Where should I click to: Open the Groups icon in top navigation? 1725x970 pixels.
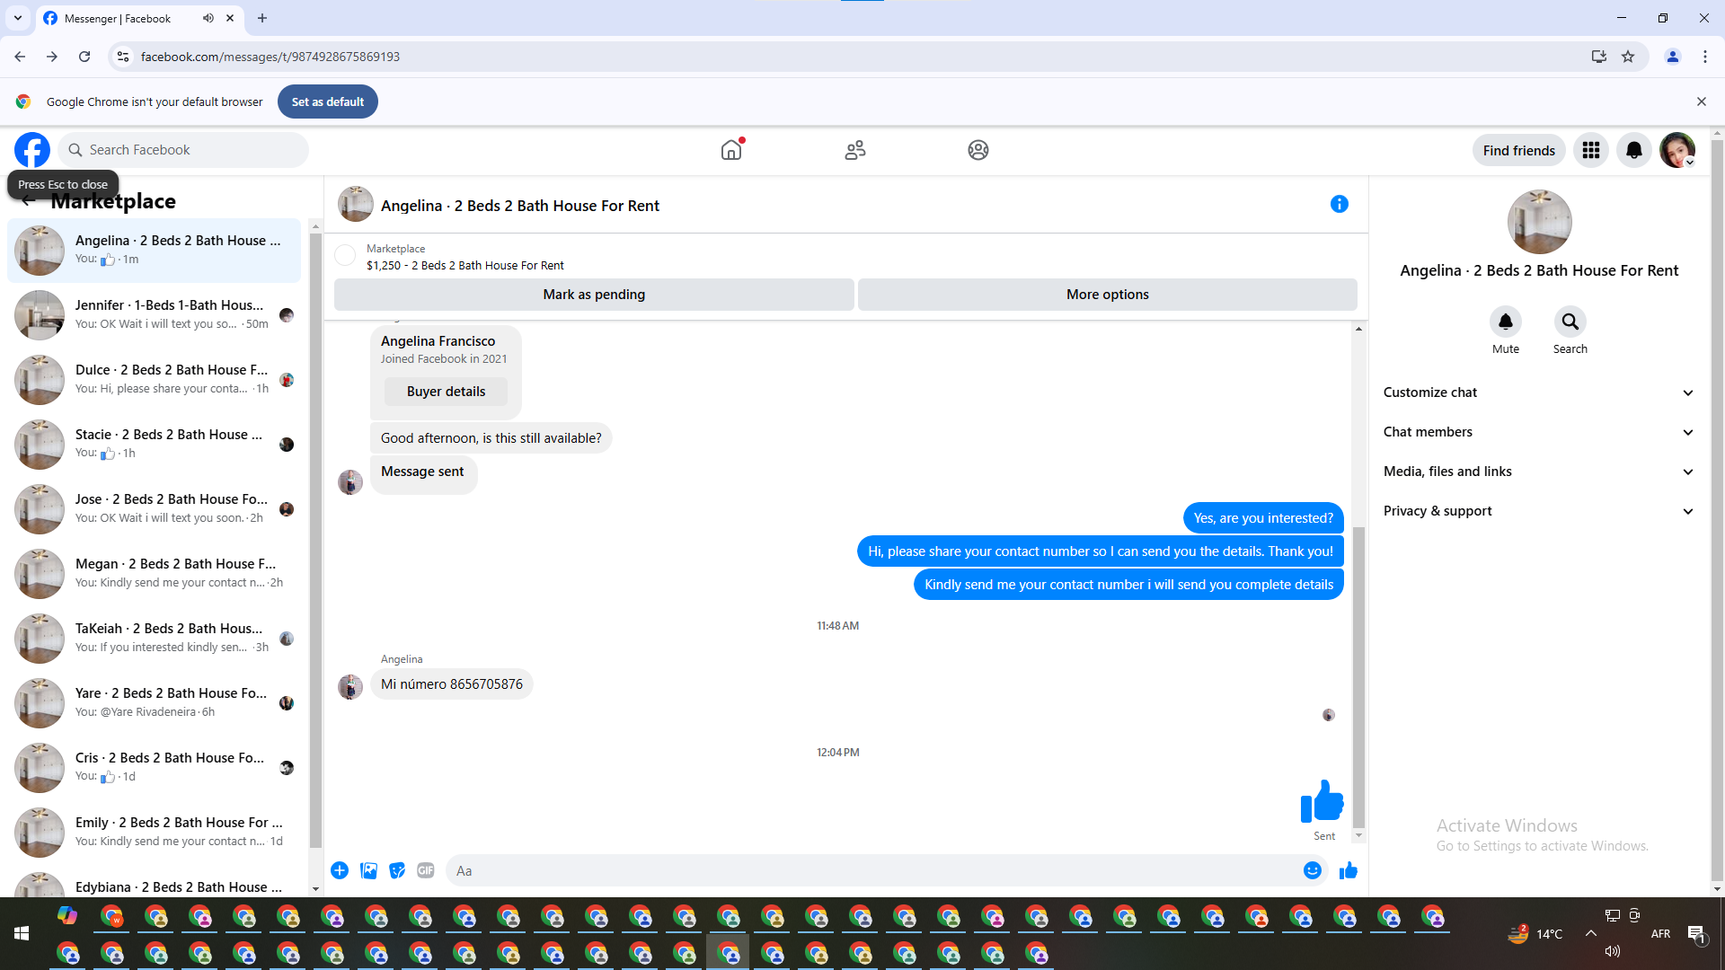[x=978, y=150]
